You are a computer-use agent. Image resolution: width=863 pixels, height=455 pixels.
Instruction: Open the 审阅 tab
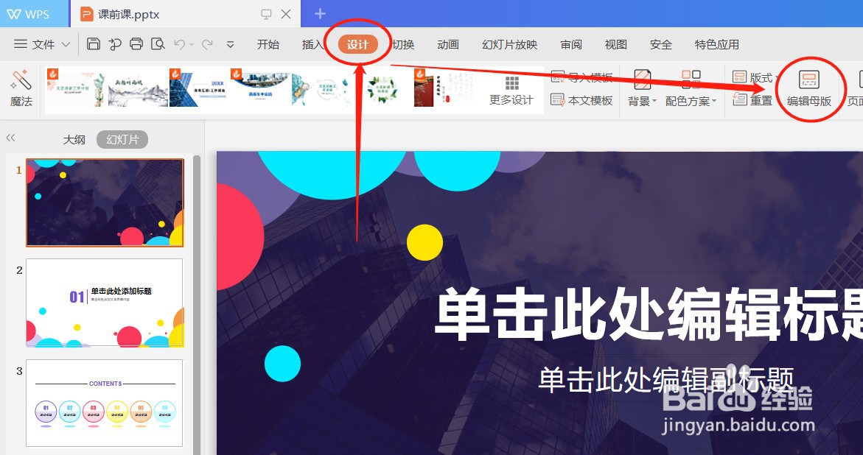tap(571, 44)
